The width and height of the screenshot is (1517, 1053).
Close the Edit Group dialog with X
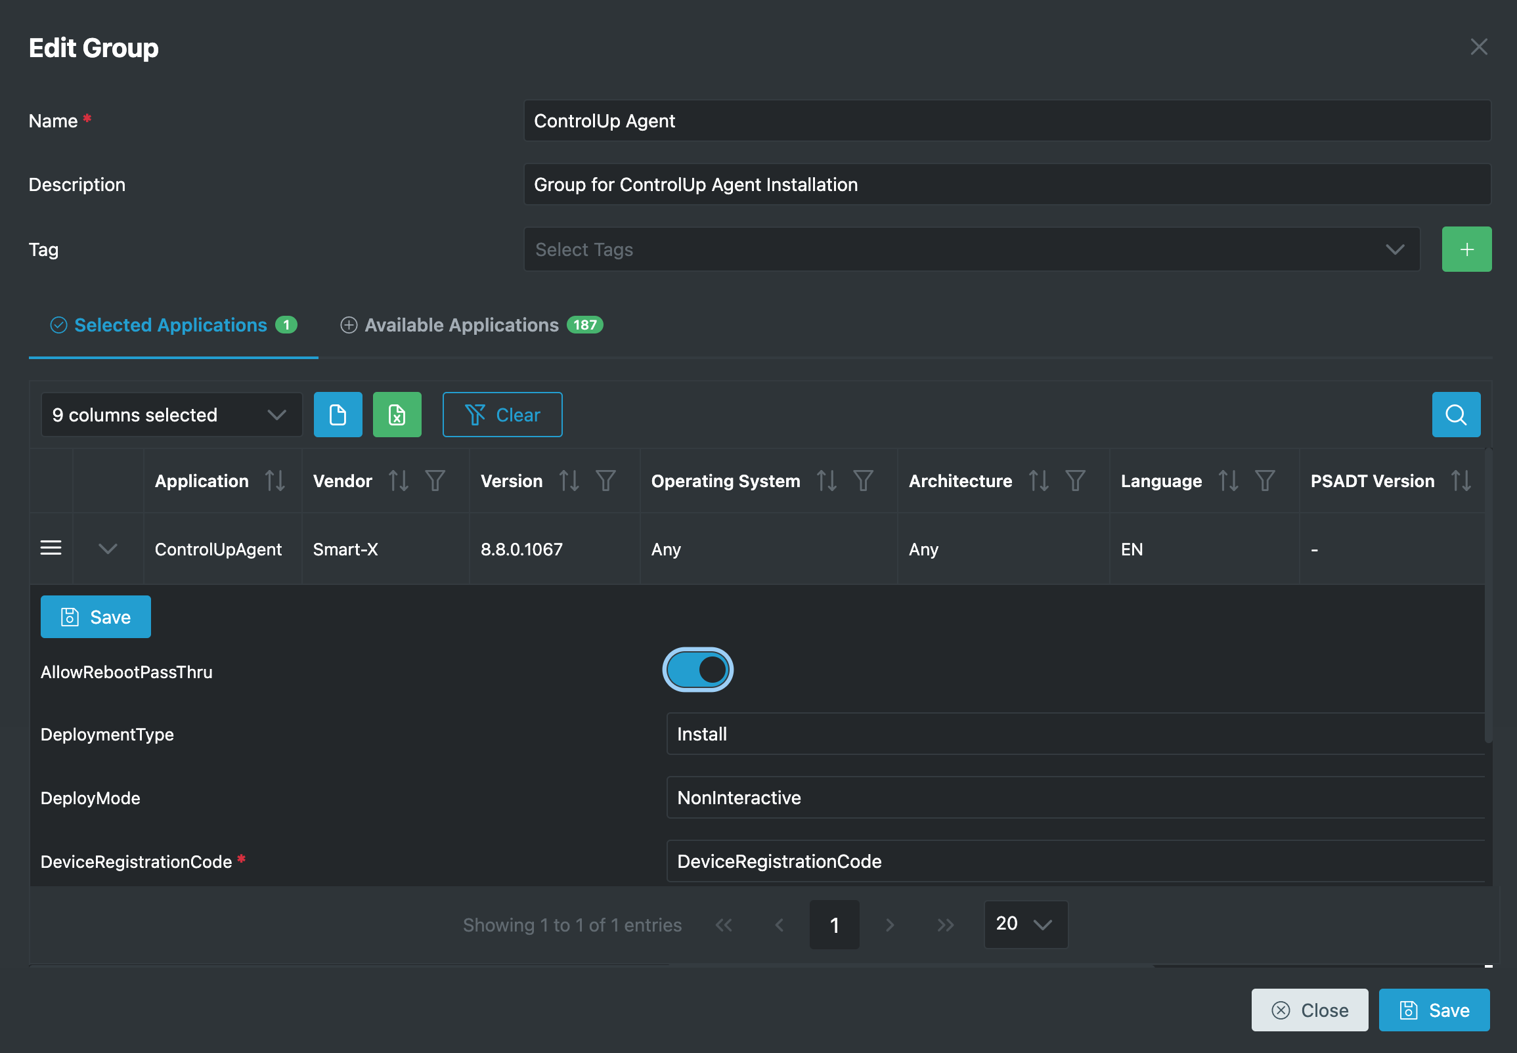pyautogui.click(x=1479, y=47)
